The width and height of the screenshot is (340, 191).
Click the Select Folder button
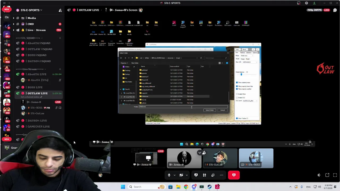coord(210,110)
